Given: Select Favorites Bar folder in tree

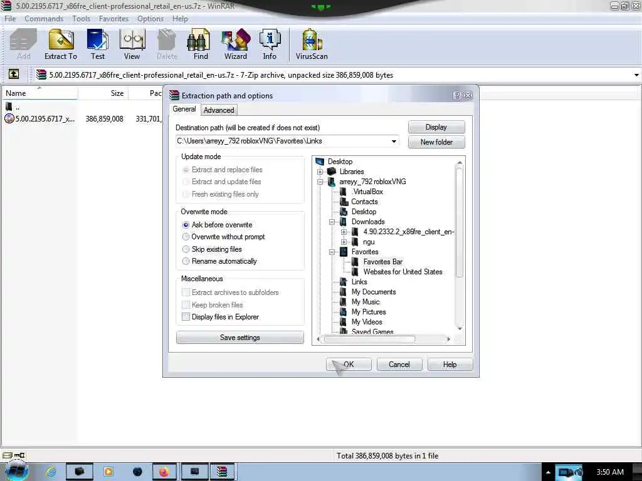Looking at the screenshot, I should click(382, 262).
